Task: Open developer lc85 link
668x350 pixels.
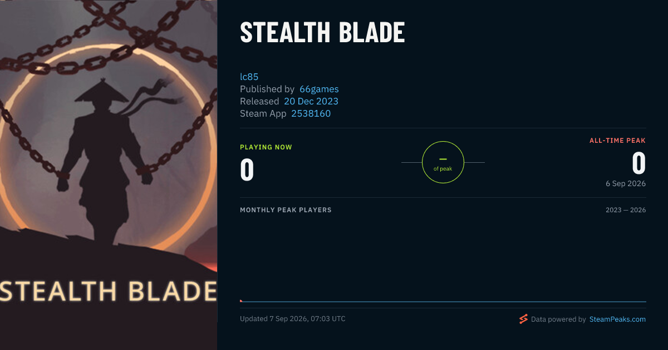Action: 249,77
